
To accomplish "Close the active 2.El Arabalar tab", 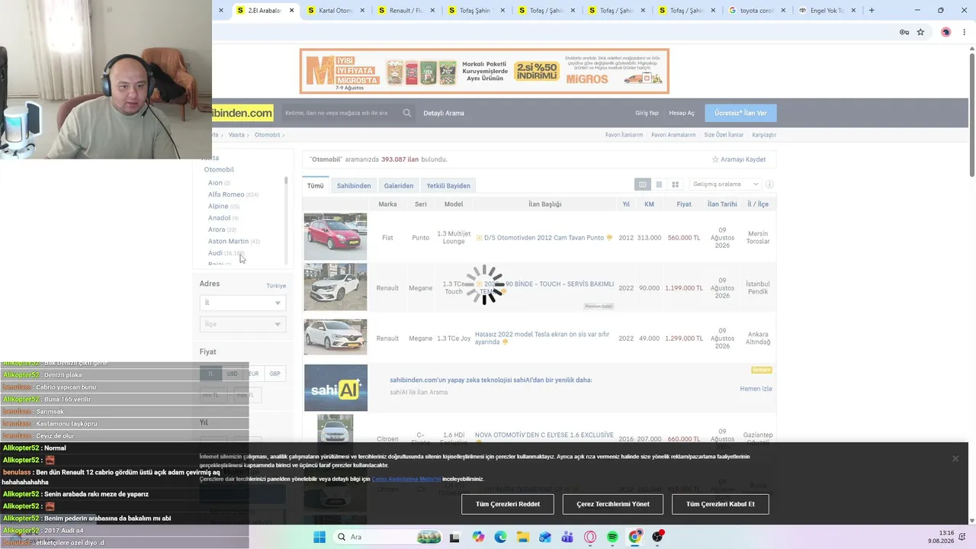I will pos(291,11).
